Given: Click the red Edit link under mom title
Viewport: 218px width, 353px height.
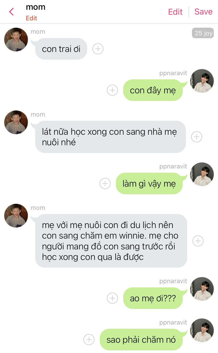Looking at the screenshot, I should [x=31, y=18].
